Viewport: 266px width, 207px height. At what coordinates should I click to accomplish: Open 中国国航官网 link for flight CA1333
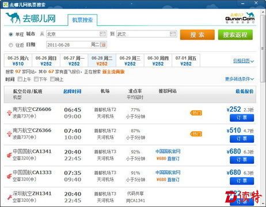click(168, 172)
